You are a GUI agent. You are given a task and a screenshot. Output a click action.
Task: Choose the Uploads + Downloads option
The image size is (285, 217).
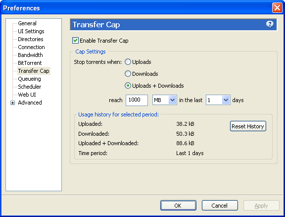click(128, 86)
